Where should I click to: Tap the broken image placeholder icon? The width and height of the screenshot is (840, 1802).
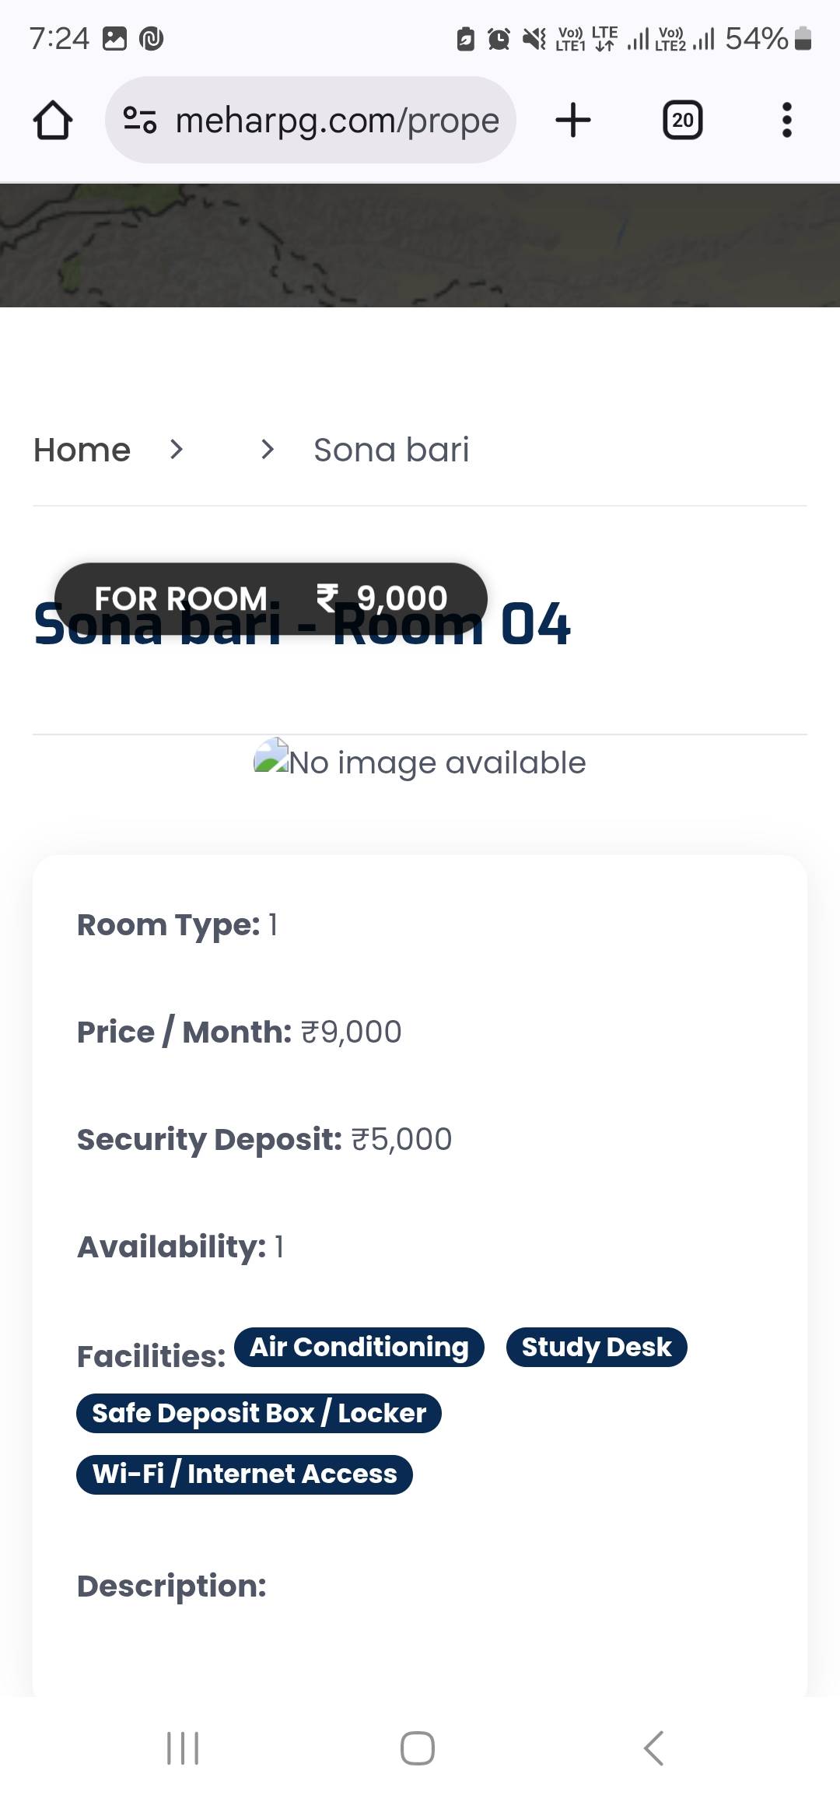tap(271, 756)
